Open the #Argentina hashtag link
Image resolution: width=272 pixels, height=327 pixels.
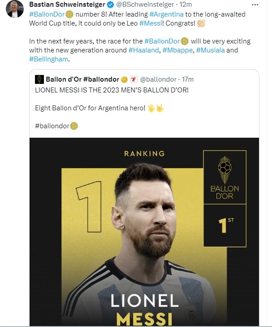point(166,14)
